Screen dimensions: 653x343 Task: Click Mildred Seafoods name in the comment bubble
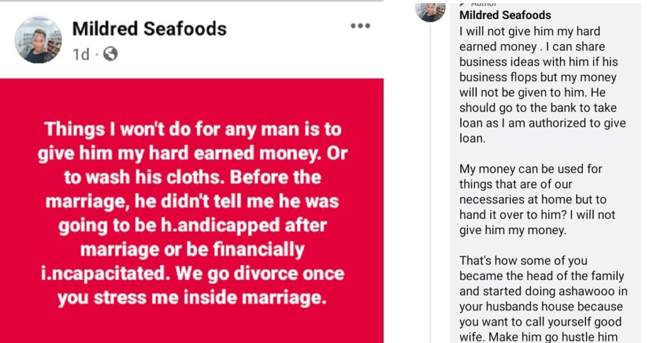coord(505,15)
